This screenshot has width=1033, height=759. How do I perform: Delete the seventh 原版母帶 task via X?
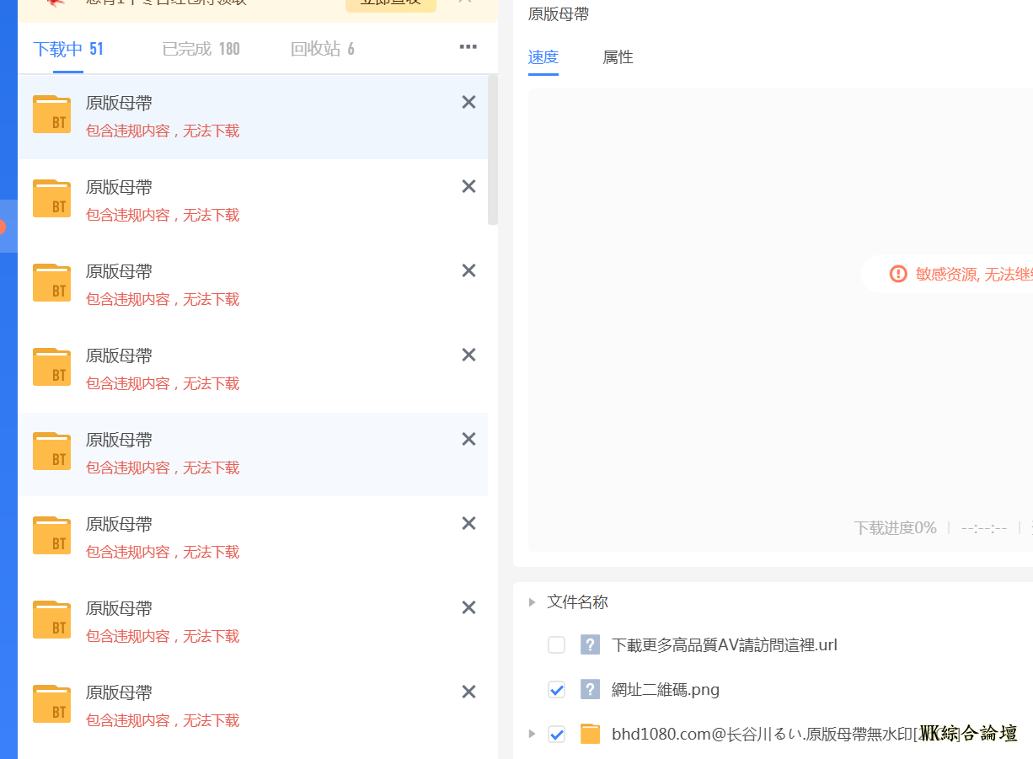click(469, 607)
